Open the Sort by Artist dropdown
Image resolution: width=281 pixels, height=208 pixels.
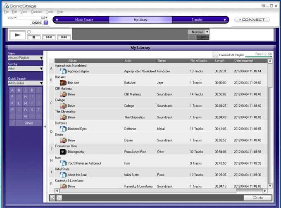tap(25, 69)
